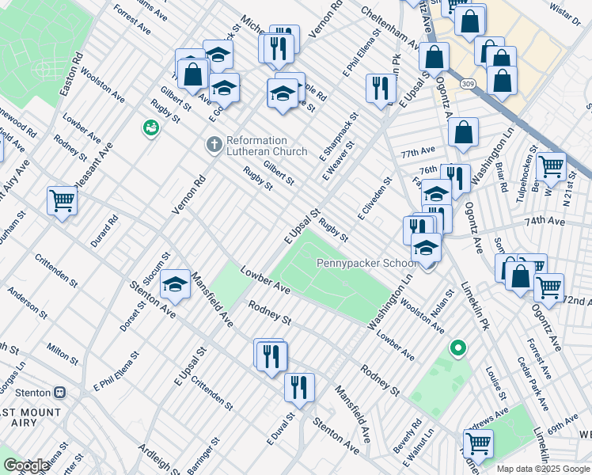592x475 pixels.
Task: Click the Nolan St street label
Action: (442, 303)
